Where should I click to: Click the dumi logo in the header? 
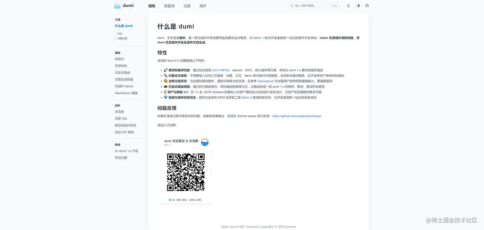pyautogui.click(x=124, y=5)
